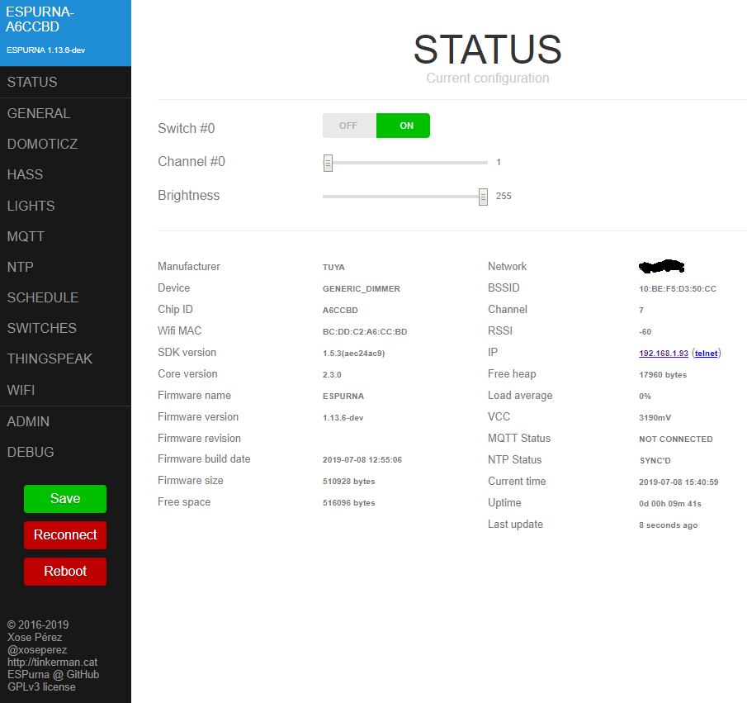Click the red Reboot button
747x703 pixels.
65,572
